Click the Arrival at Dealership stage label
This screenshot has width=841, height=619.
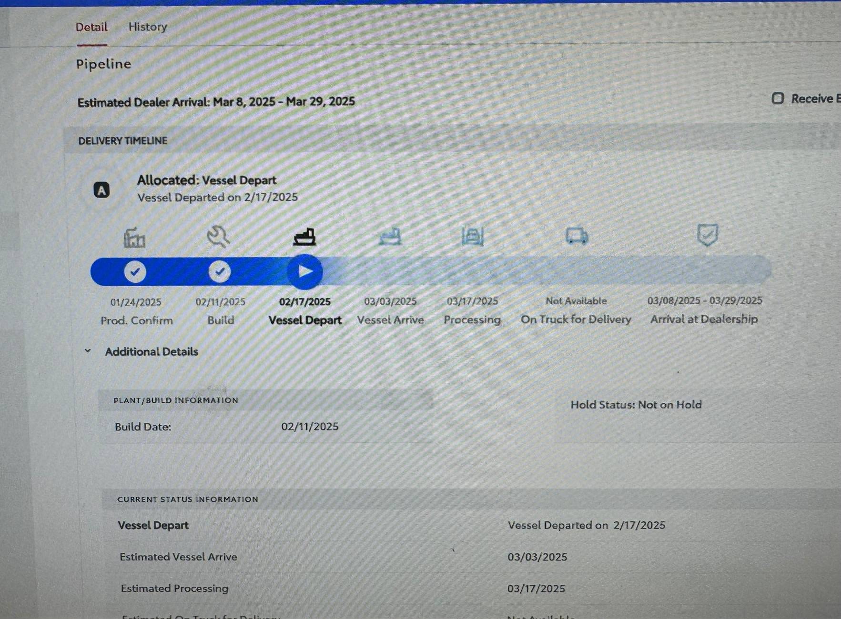coord(704,319)
